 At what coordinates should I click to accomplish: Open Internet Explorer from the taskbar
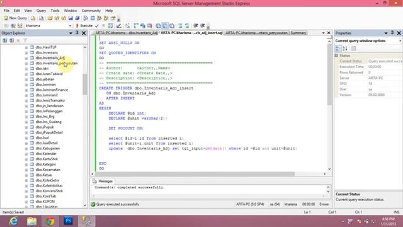[x=13, y=221]
